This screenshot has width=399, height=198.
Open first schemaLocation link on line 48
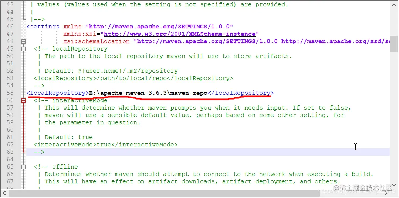tap(207, 41)
